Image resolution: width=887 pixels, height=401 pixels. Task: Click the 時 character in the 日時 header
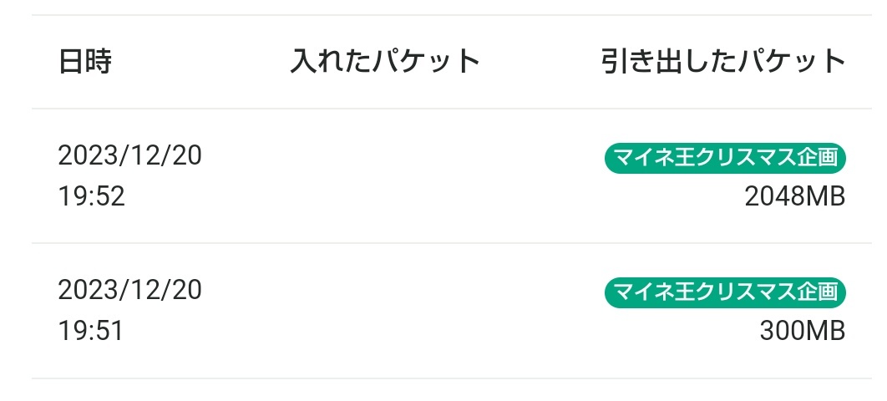click(99, 61)
